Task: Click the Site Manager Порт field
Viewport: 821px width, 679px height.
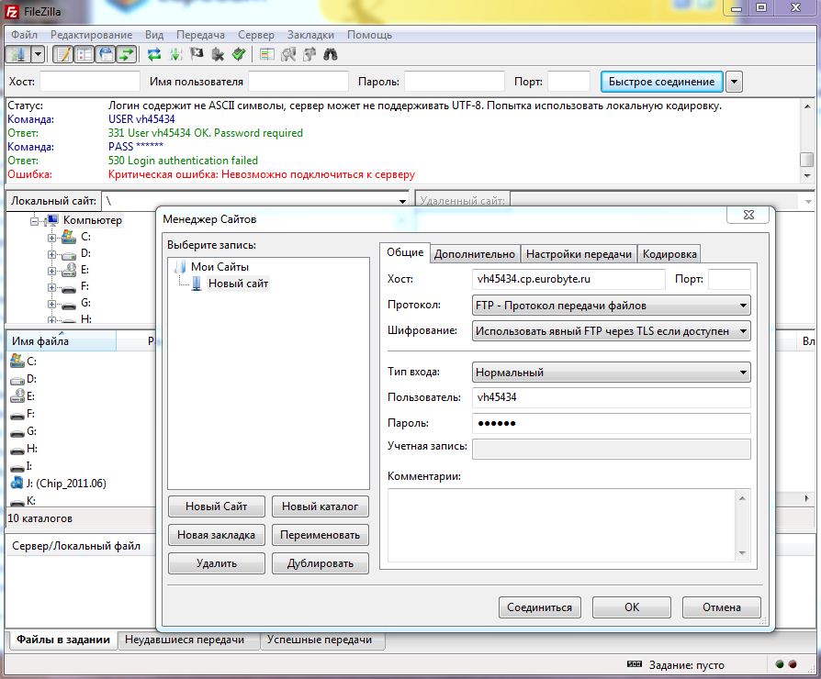Action: pyautogui.click(x=729, y=279)
